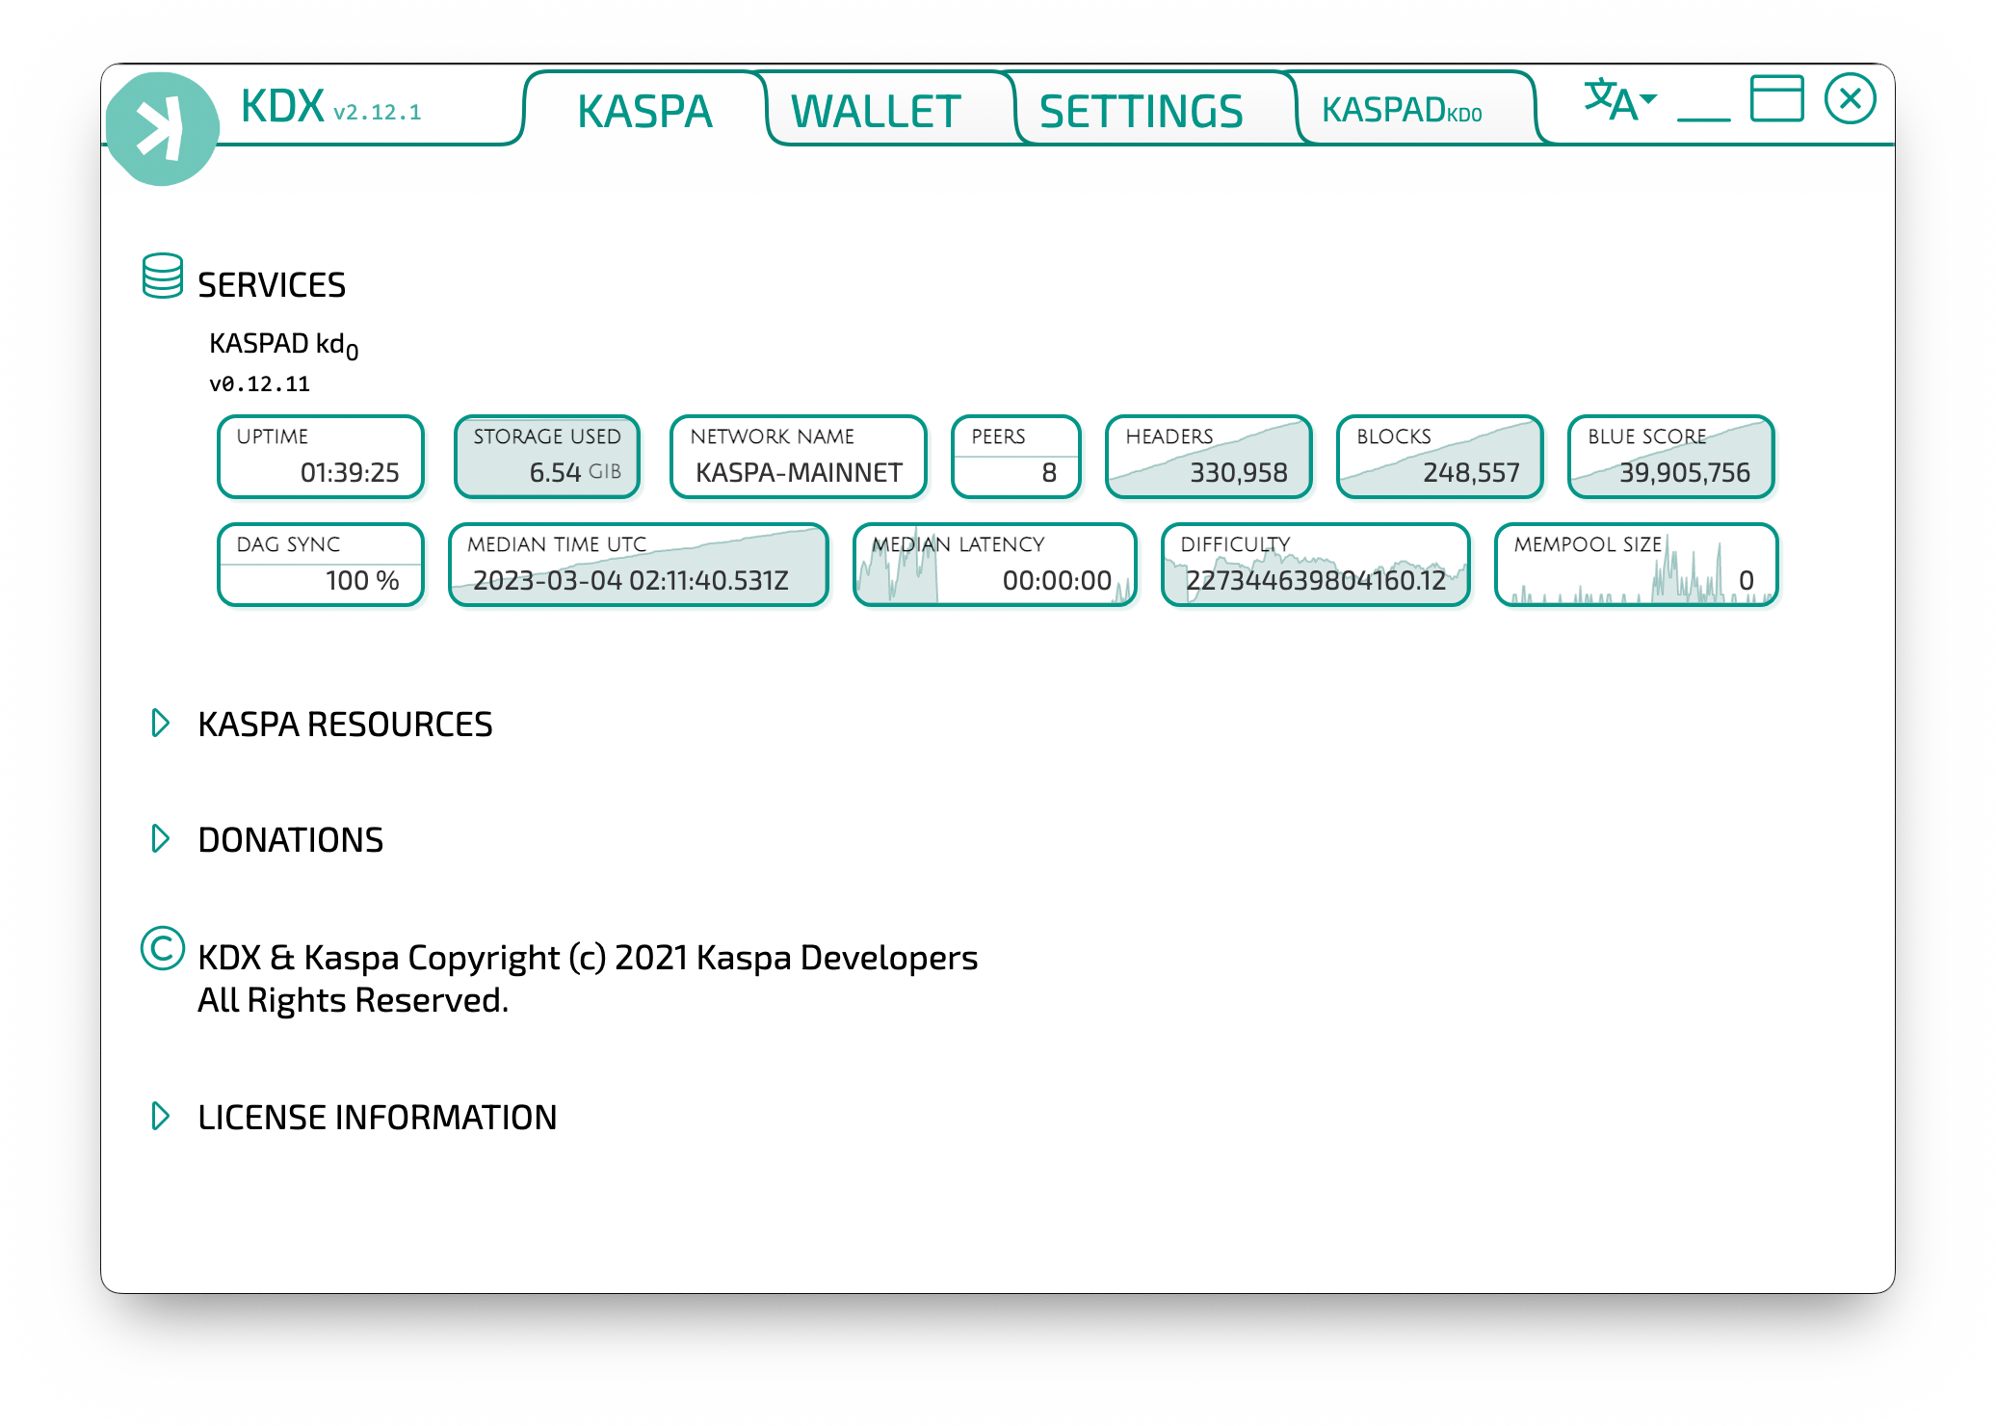Image resolution: width=1996 pixels, height=1426 pixels.
Task: Click the KASPA RESOURCES heading
Action: pyautogui.click(x=345, y=725)
